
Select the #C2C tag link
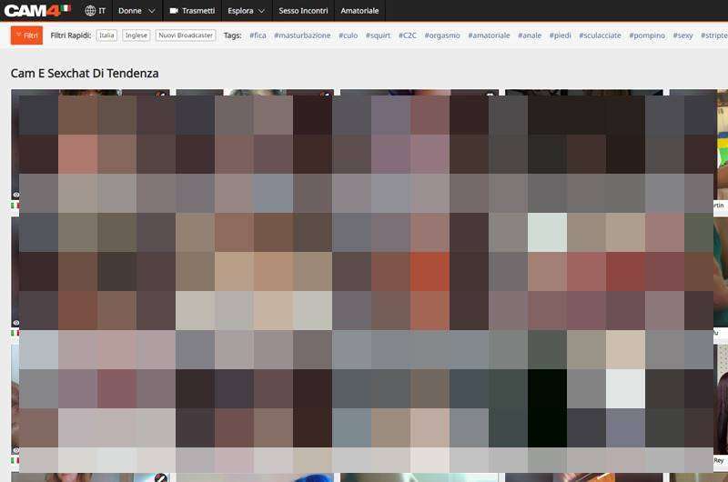[408, 35]
